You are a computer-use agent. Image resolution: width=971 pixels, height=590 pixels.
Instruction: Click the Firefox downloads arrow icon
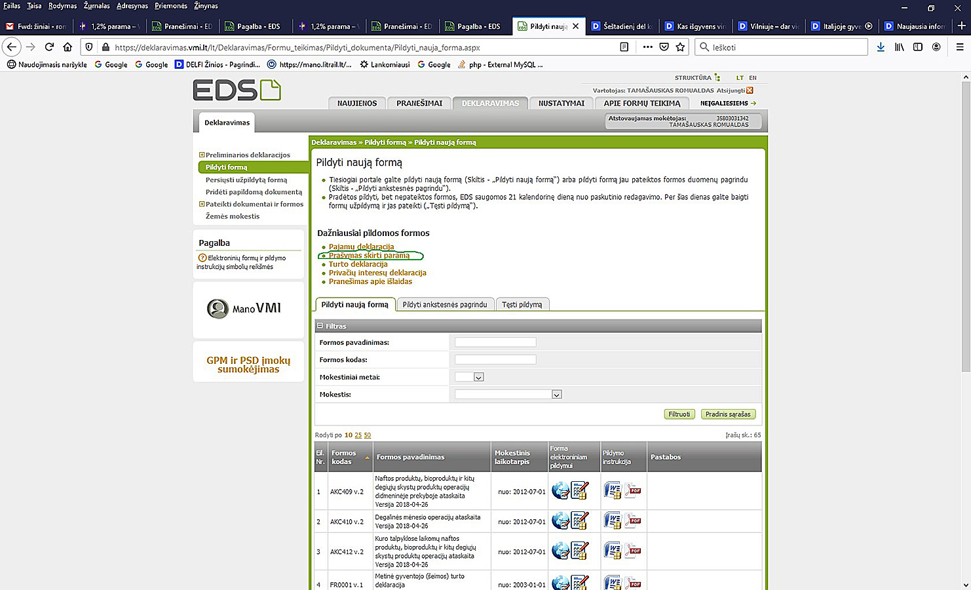pyautogui.click(x=881, y=47)
